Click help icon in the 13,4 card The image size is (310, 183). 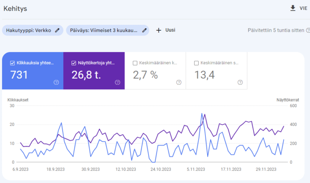240,82
